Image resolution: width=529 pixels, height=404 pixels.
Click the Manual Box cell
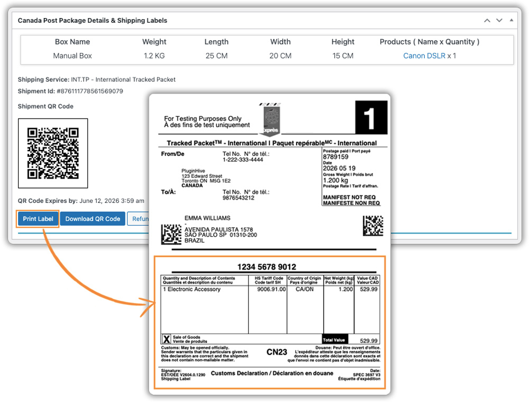click(72, 56)
